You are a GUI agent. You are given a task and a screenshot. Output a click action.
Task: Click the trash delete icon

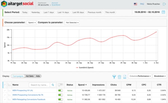[119, 77]
